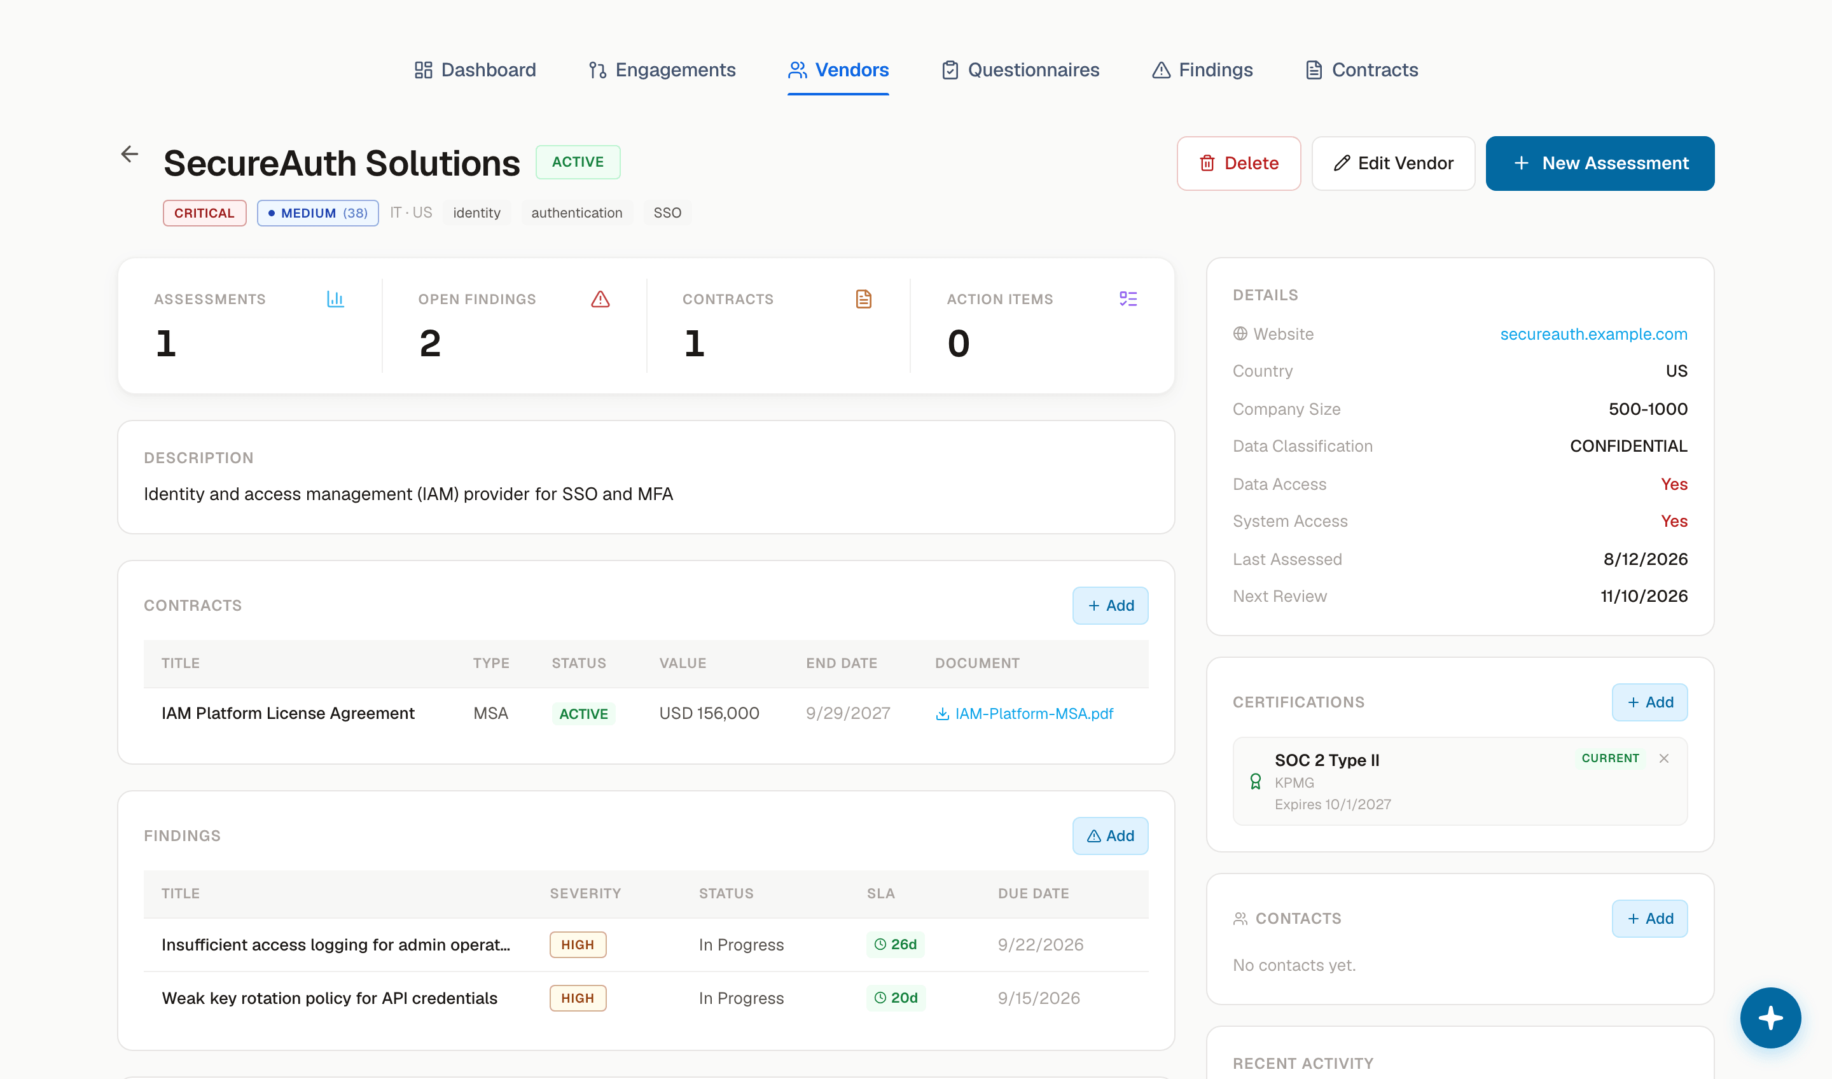This screenshot has height=1079, width=1832.
Task: Click the SOC 2 certification ribbon icon
Action: [1256, 782]
